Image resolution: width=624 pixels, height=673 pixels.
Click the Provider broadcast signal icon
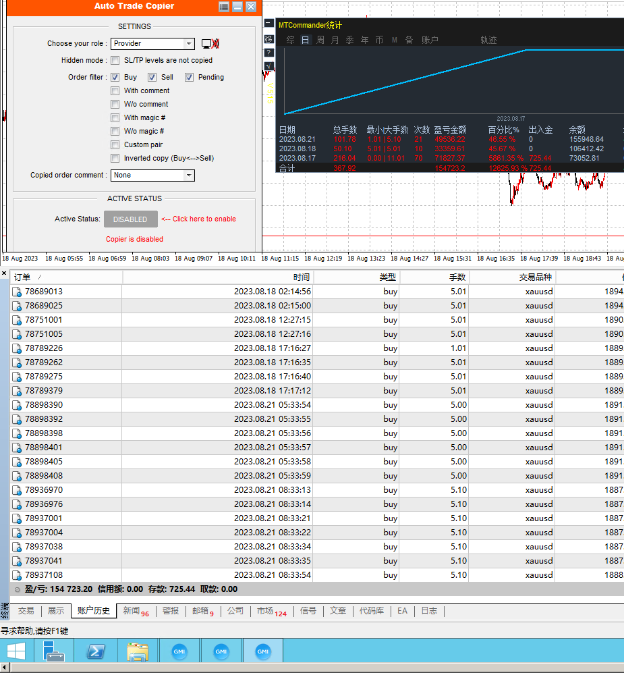[210, 44]
